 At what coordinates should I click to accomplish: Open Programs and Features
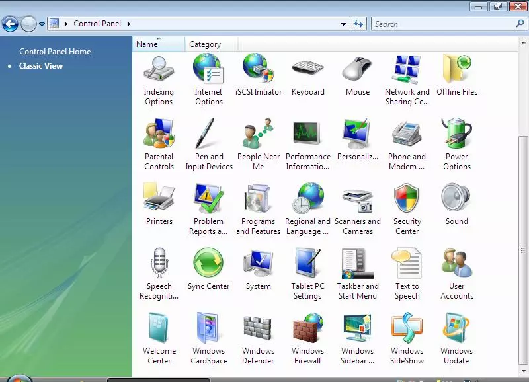point(258,209)
